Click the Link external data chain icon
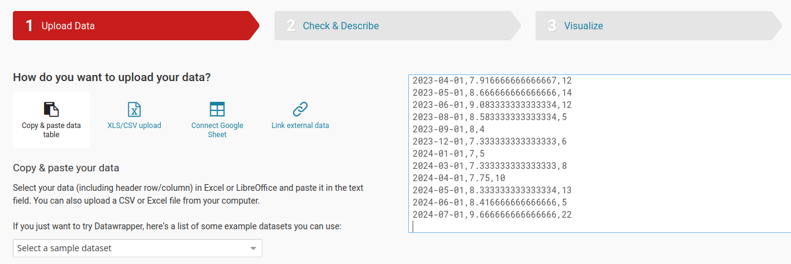Image resolution: width=791 pixels, height=264 pixels. pos(300,109)
